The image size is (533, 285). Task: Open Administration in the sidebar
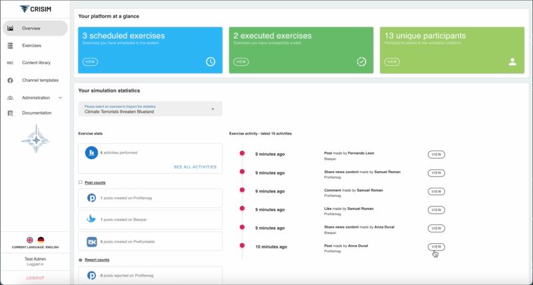point(35,98)
